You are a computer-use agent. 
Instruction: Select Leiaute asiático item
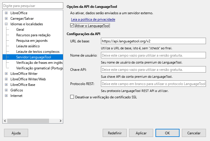(28, 46)
